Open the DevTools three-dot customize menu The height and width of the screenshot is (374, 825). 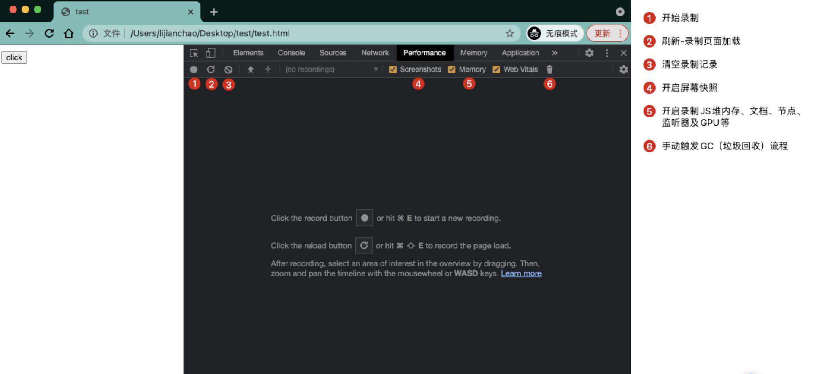pyautogui.click(x=607, y=53)
